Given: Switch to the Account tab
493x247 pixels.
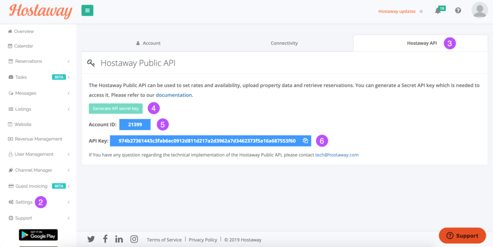Looking at the screenshot, I should 149,43.
